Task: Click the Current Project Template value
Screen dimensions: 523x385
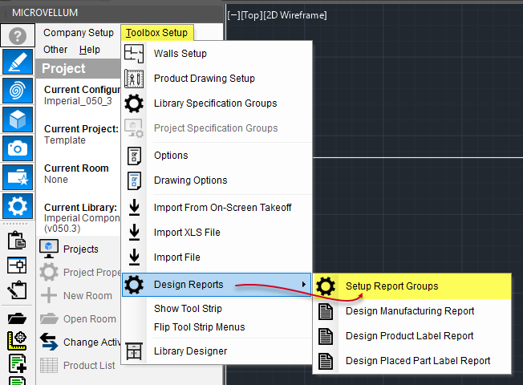Action: 65,140
